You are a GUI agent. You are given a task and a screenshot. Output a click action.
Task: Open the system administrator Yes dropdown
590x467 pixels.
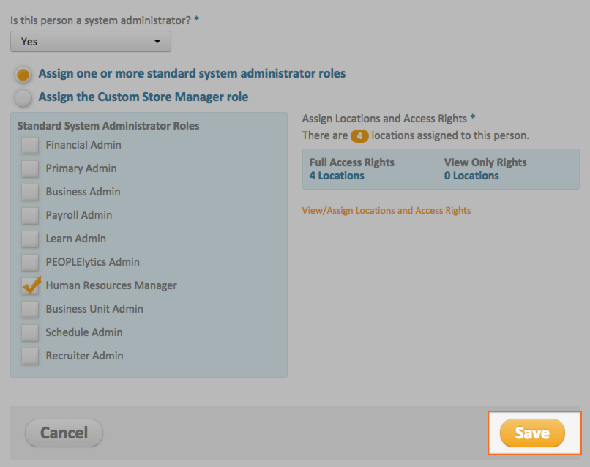click(x=91, y=42)
